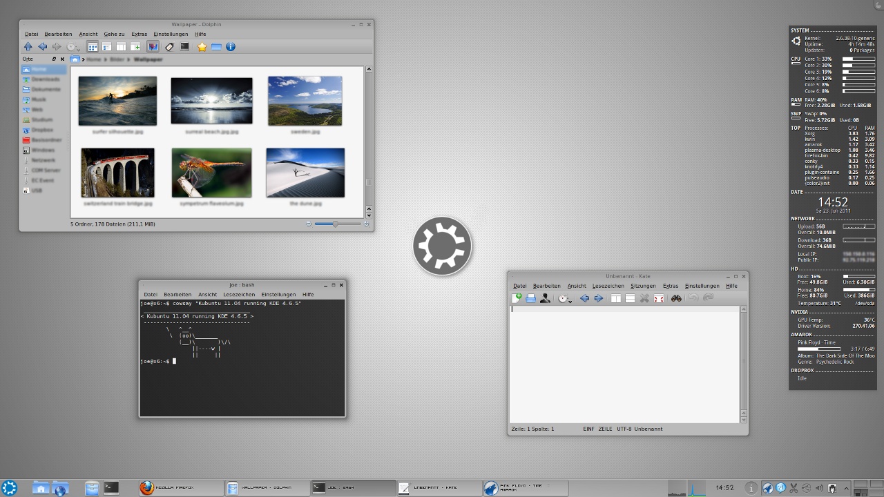Click the zoom-out icon in Dolphin's status bar

309,224
